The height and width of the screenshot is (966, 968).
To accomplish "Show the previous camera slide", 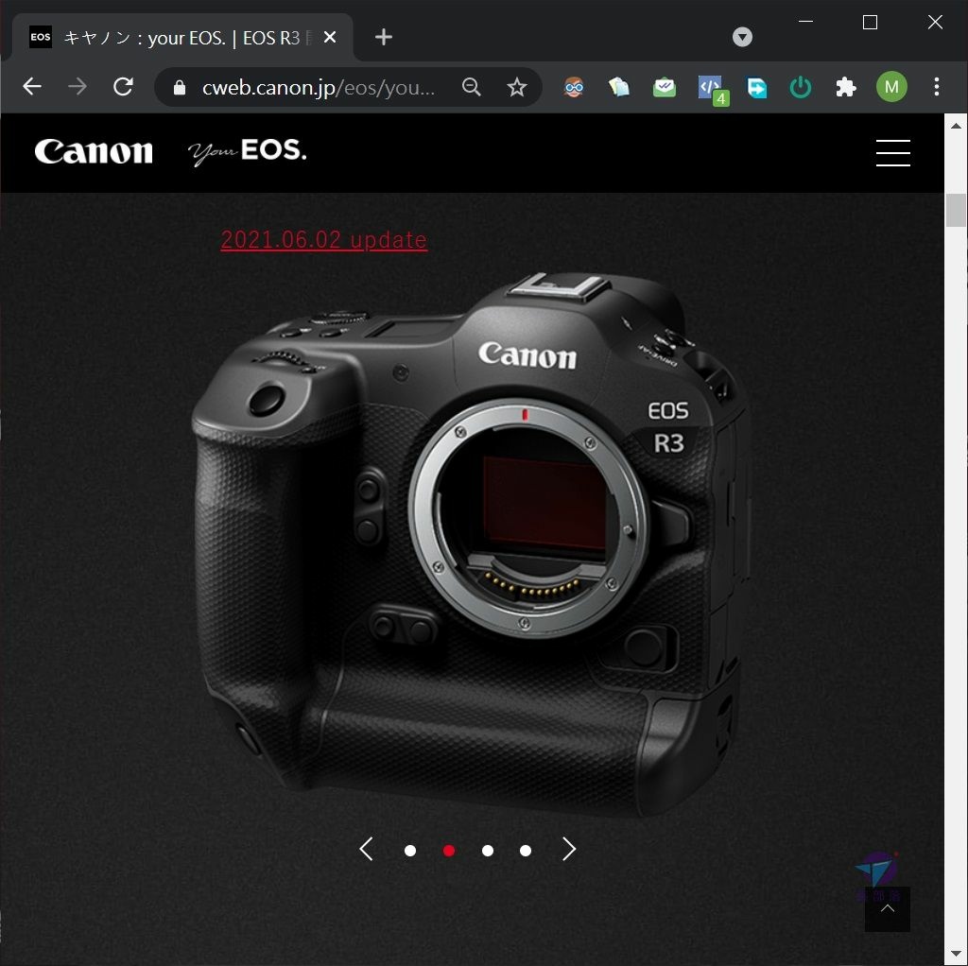I will (366, 849).
